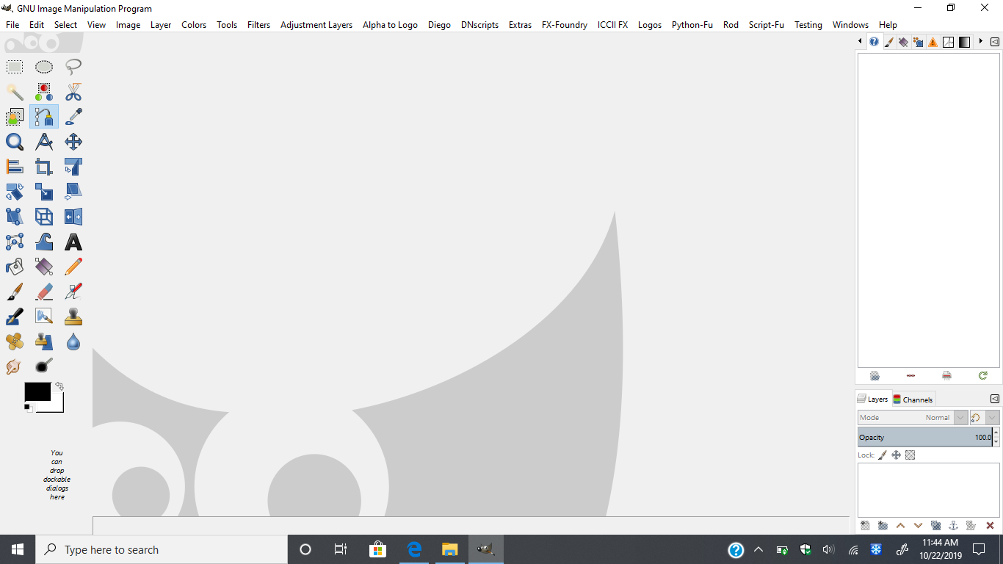Open the black-to-white gradient dock tab
The height and width of the screenshot is (564, 1003).
coord(964,42)
